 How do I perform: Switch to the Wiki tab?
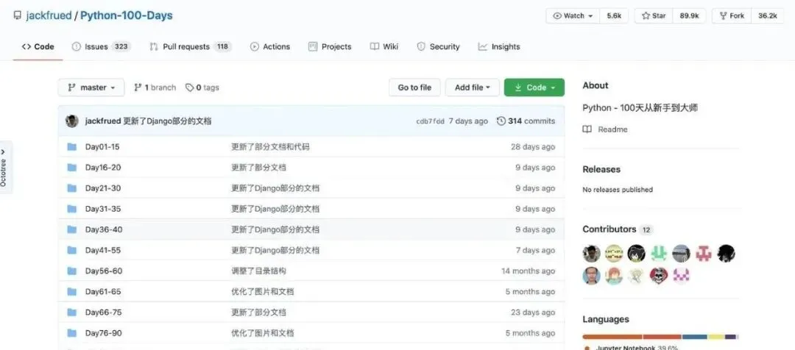[x=384, y=46]
